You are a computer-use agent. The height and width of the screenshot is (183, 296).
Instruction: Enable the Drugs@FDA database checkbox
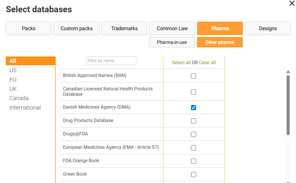[193, 134]
